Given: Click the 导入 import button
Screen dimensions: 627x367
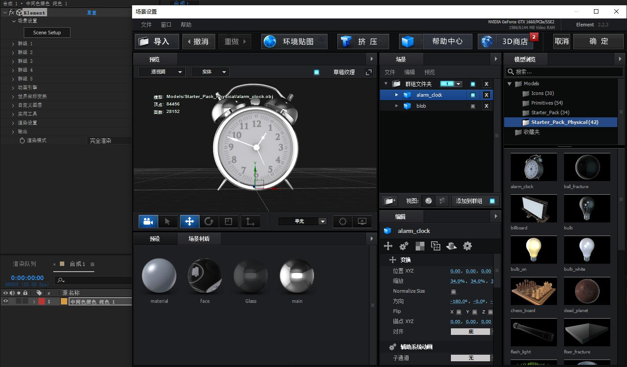Looking at the screenshot, I should [157, 41].
